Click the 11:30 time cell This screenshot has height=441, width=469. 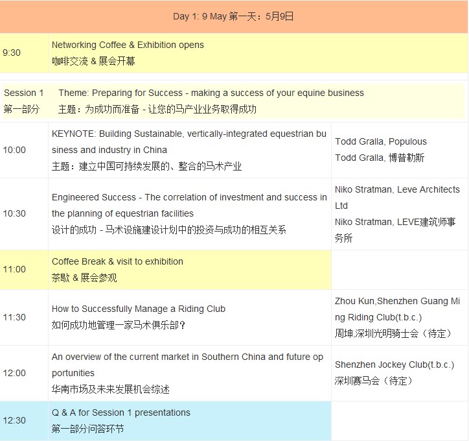[x=14, y=317]
